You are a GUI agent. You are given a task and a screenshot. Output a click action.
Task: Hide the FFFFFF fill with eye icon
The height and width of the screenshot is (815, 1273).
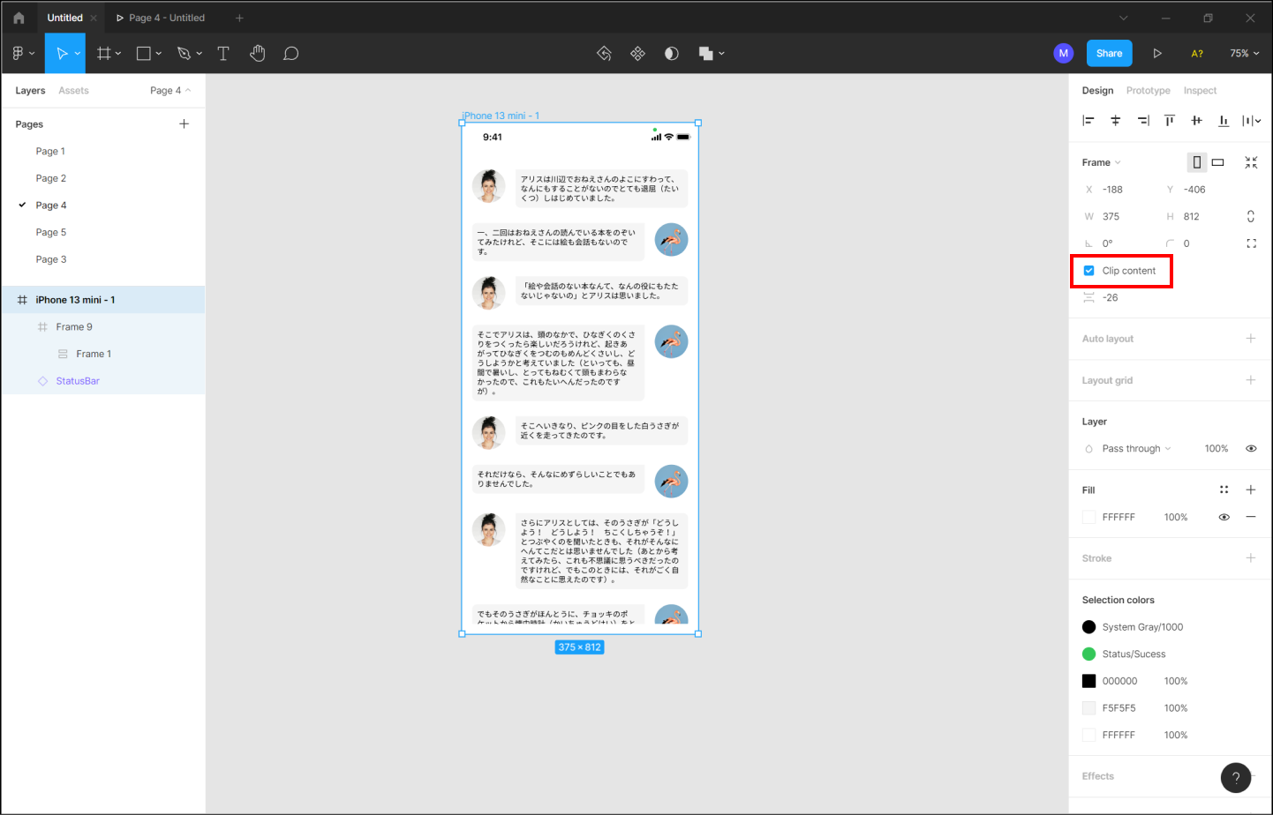(x=1224, y=517)
